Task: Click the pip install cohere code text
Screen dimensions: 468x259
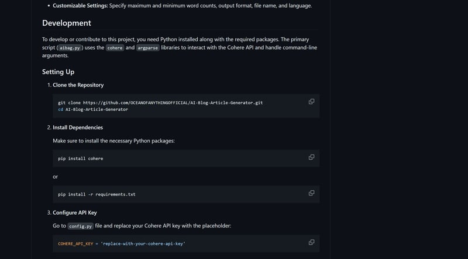Action: [80, 158]
